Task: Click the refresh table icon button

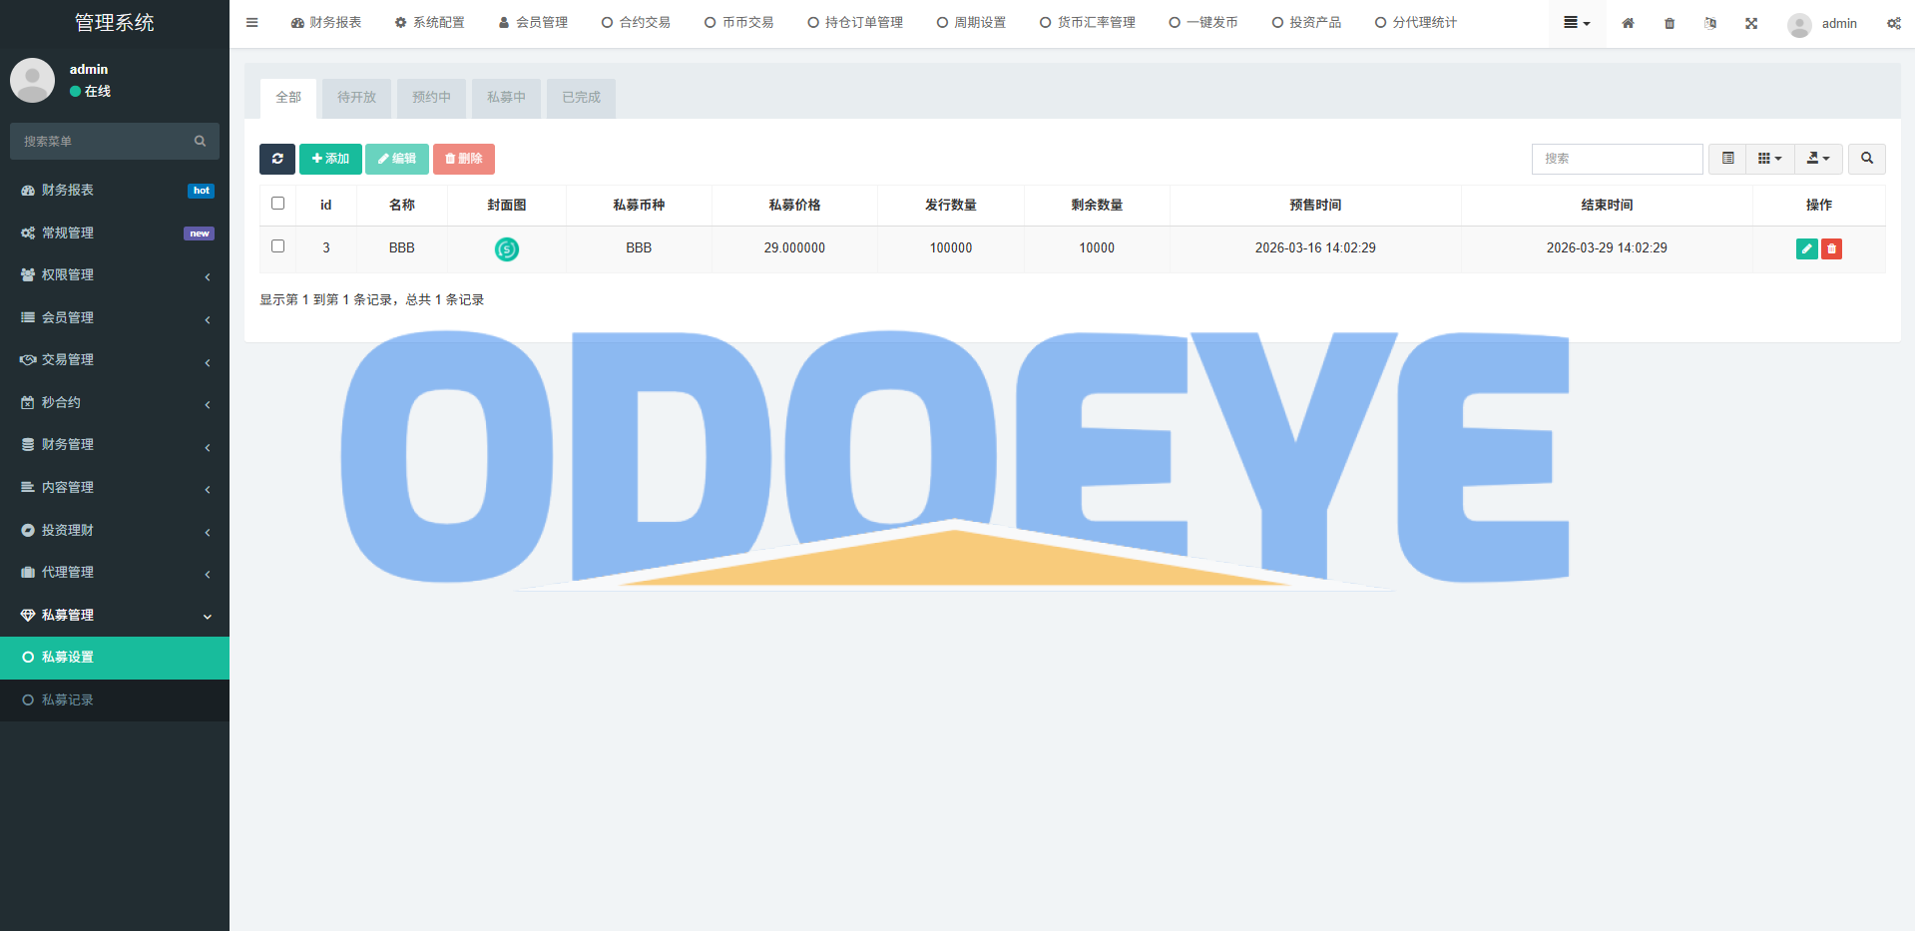Action: point(277,159)
